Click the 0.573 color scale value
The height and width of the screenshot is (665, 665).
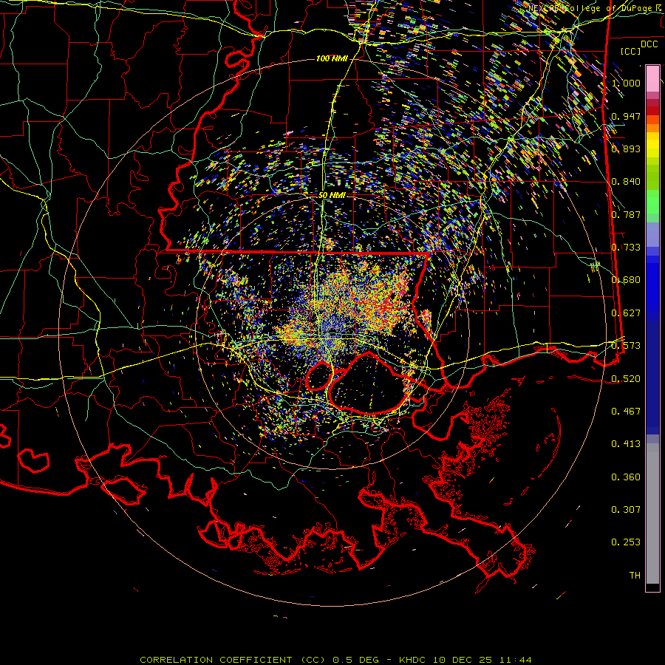coord(626,346)
